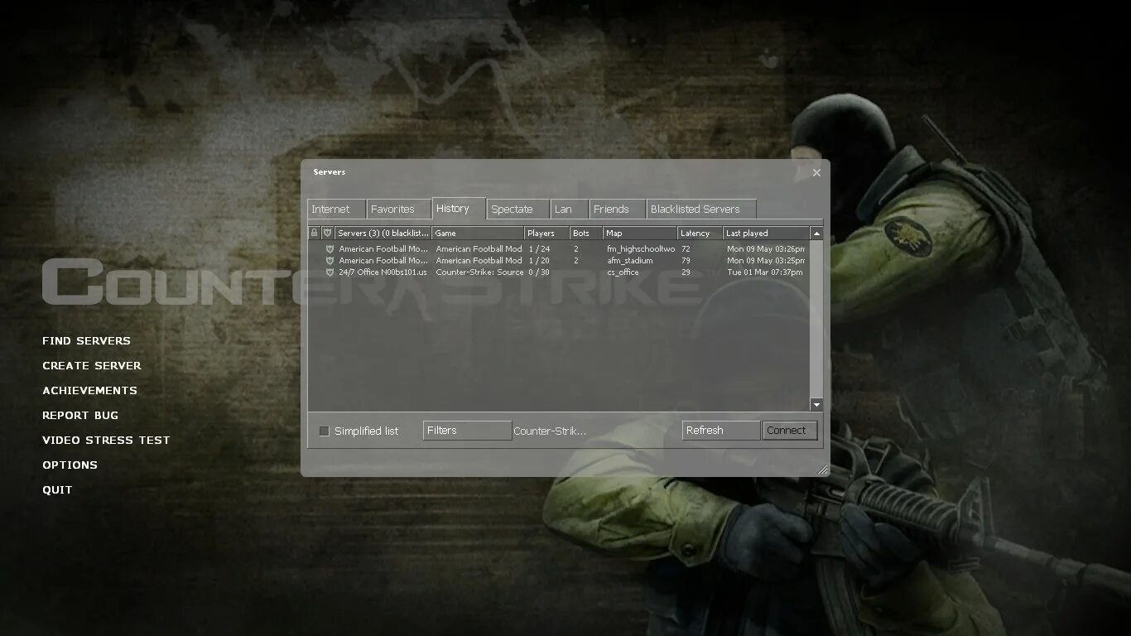
Task: Click the Mon 09 May 03:25pm entry
Action: click(766, 260)
